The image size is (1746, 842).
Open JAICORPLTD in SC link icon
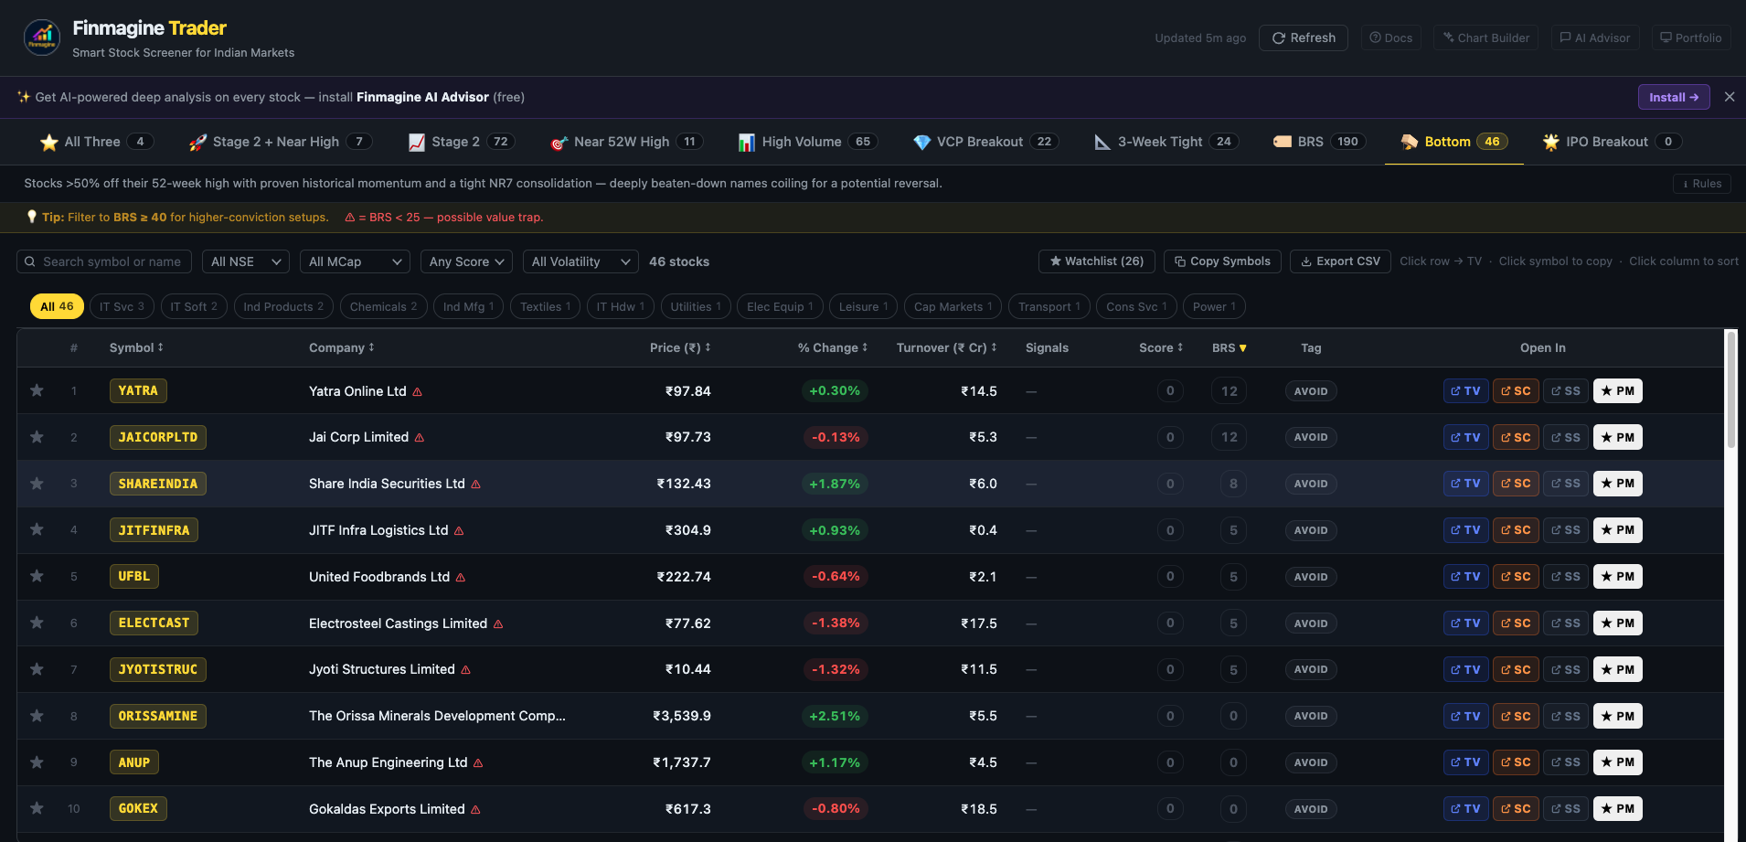click(x=1516, y=437)
